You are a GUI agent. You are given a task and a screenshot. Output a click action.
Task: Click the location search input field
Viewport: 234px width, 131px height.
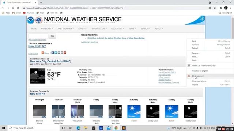[38, 36]
